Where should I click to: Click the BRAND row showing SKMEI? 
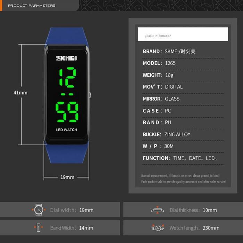coord(169,51)
